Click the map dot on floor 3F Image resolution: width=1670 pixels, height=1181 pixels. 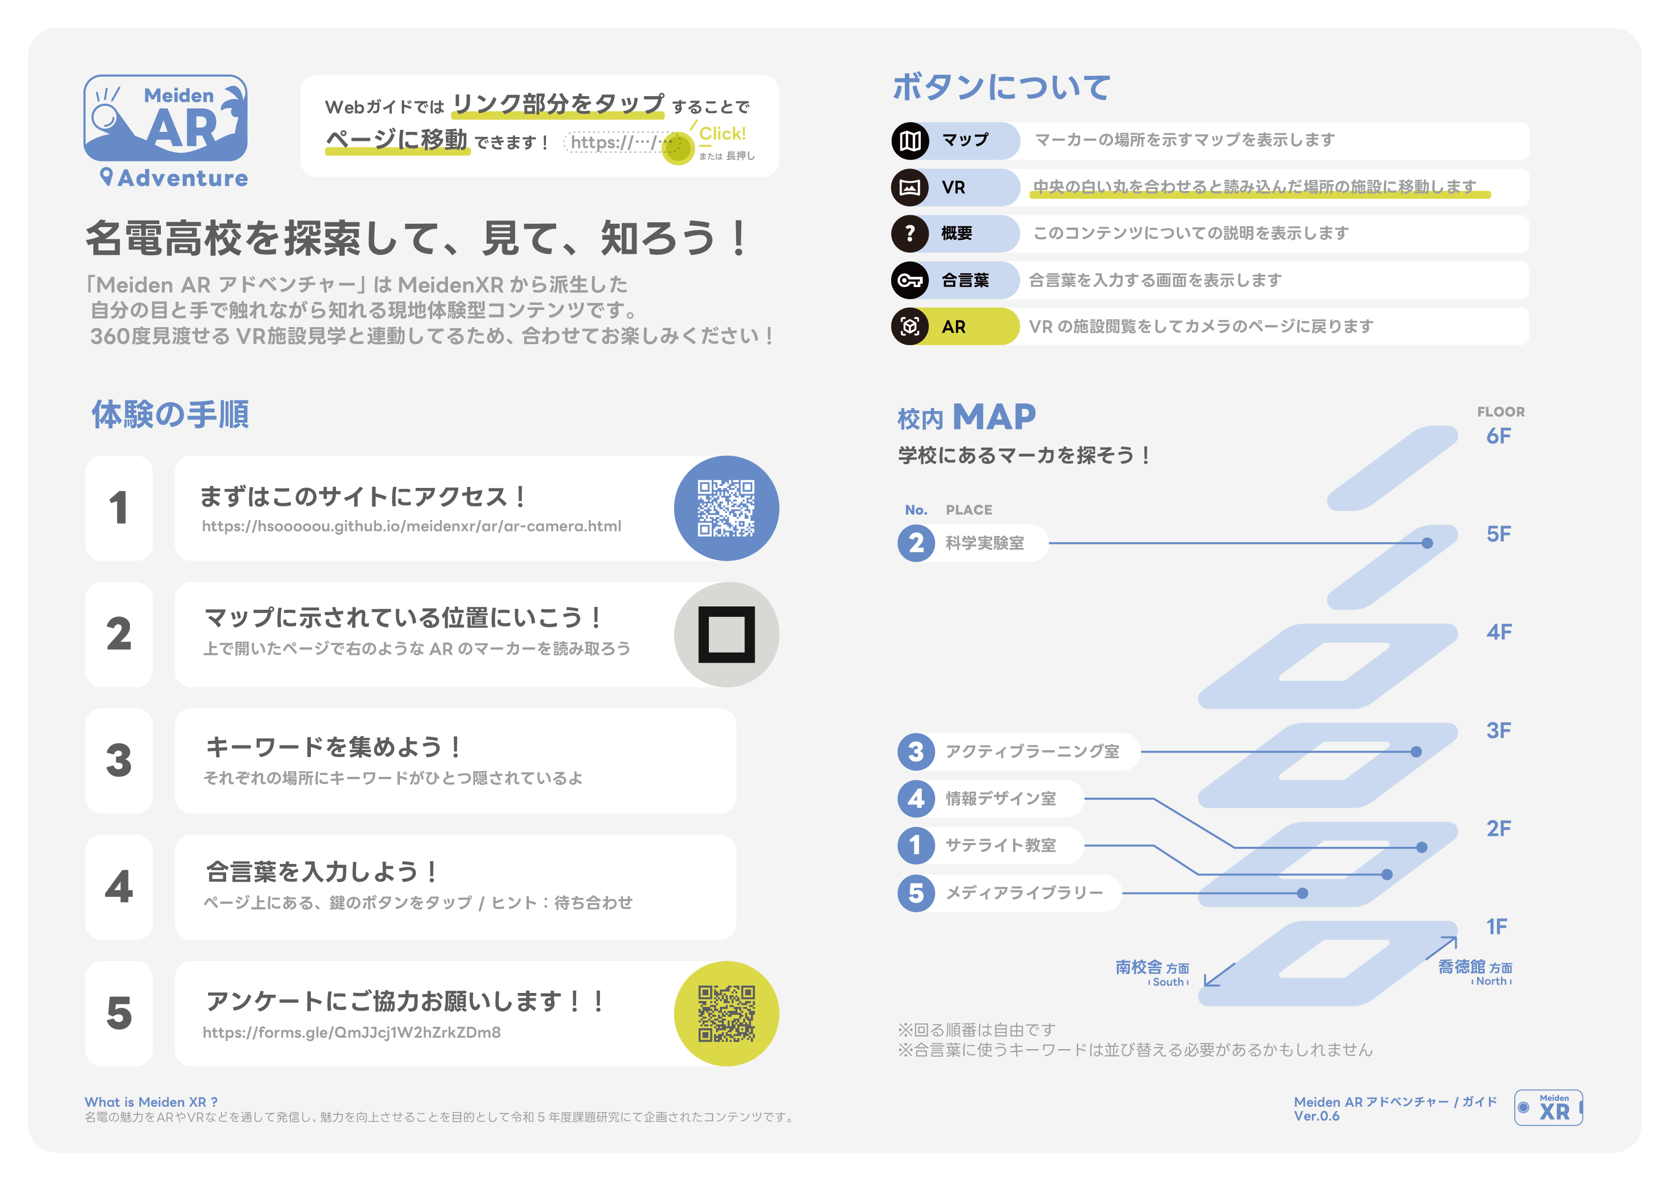(1416, 752)
